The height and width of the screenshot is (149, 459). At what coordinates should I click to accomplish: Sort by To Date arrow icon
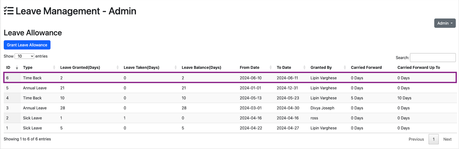tap(304, 67)
